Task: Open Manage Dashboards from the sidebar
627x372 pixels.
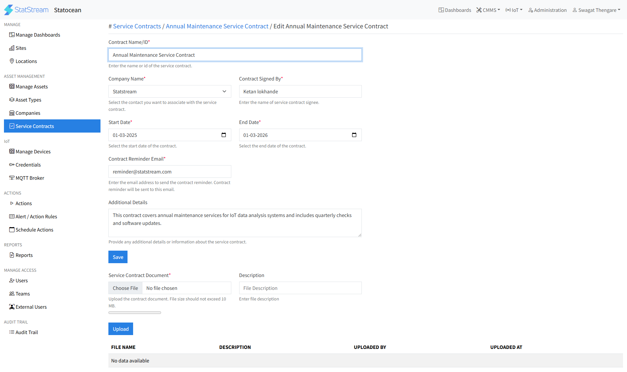Action: (x=38, y=35)
